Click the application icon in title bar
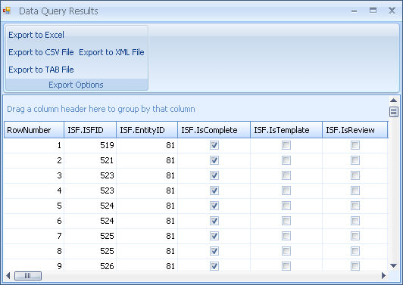Image resolution: width=403 pixels, height=285 pixels. (x=7, y=11)
